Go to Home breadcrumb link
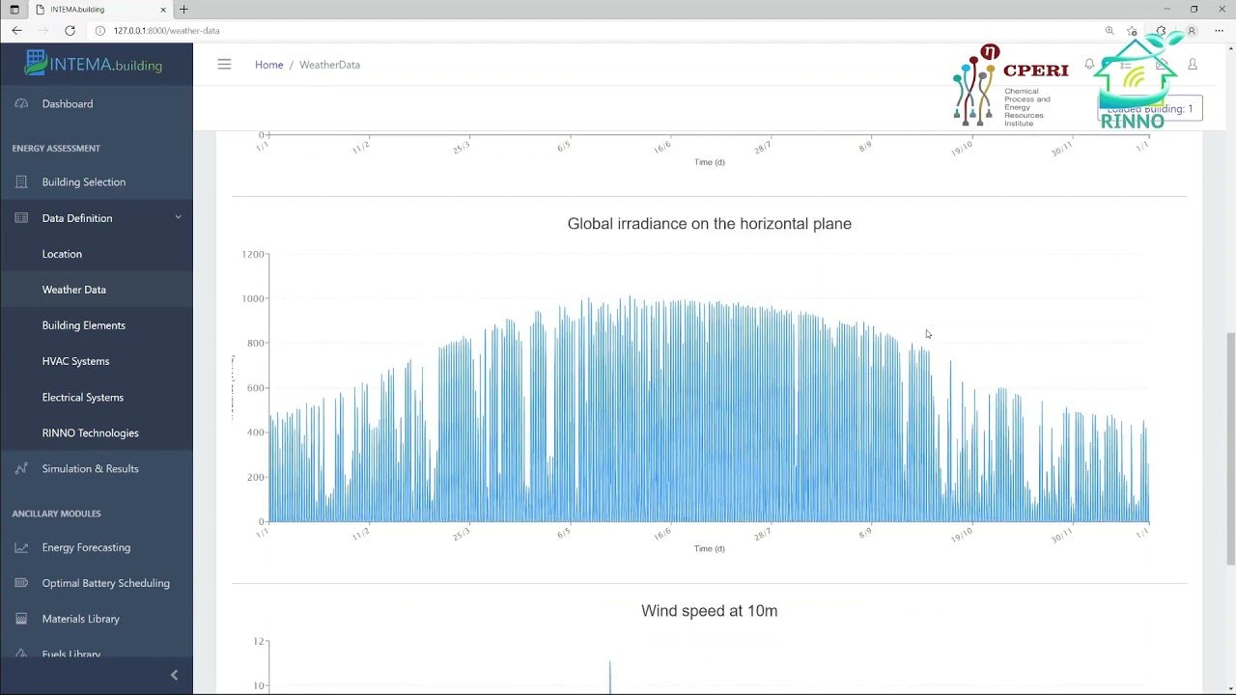The image size is (1236, 695). pos(268,65)
